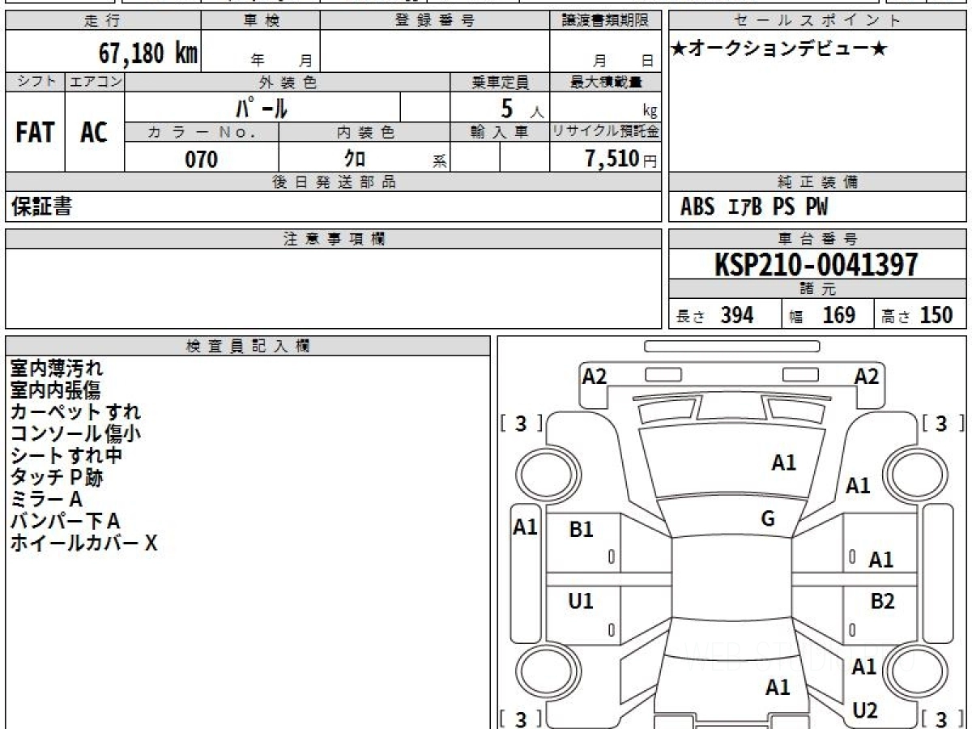Click the ★オークションデビュー★ sales note
Image resolution: width=972 pixels, height=729 pixels.
(x=779, y=49)
